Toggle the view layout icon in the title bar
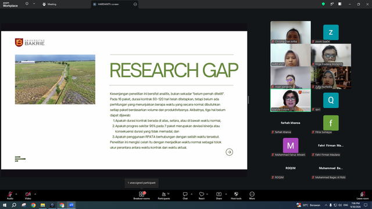 click(x=340, y=4)
